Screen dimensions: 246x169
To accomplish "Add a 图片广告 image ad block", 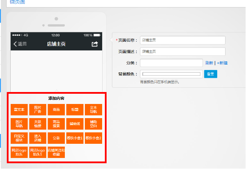I will [38, 110].
